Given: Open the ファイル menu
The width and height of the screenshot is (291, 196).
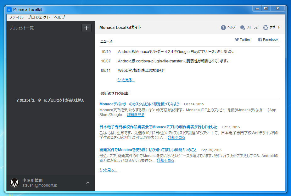Looking at the screenshot, I should (x=16, y=17).
